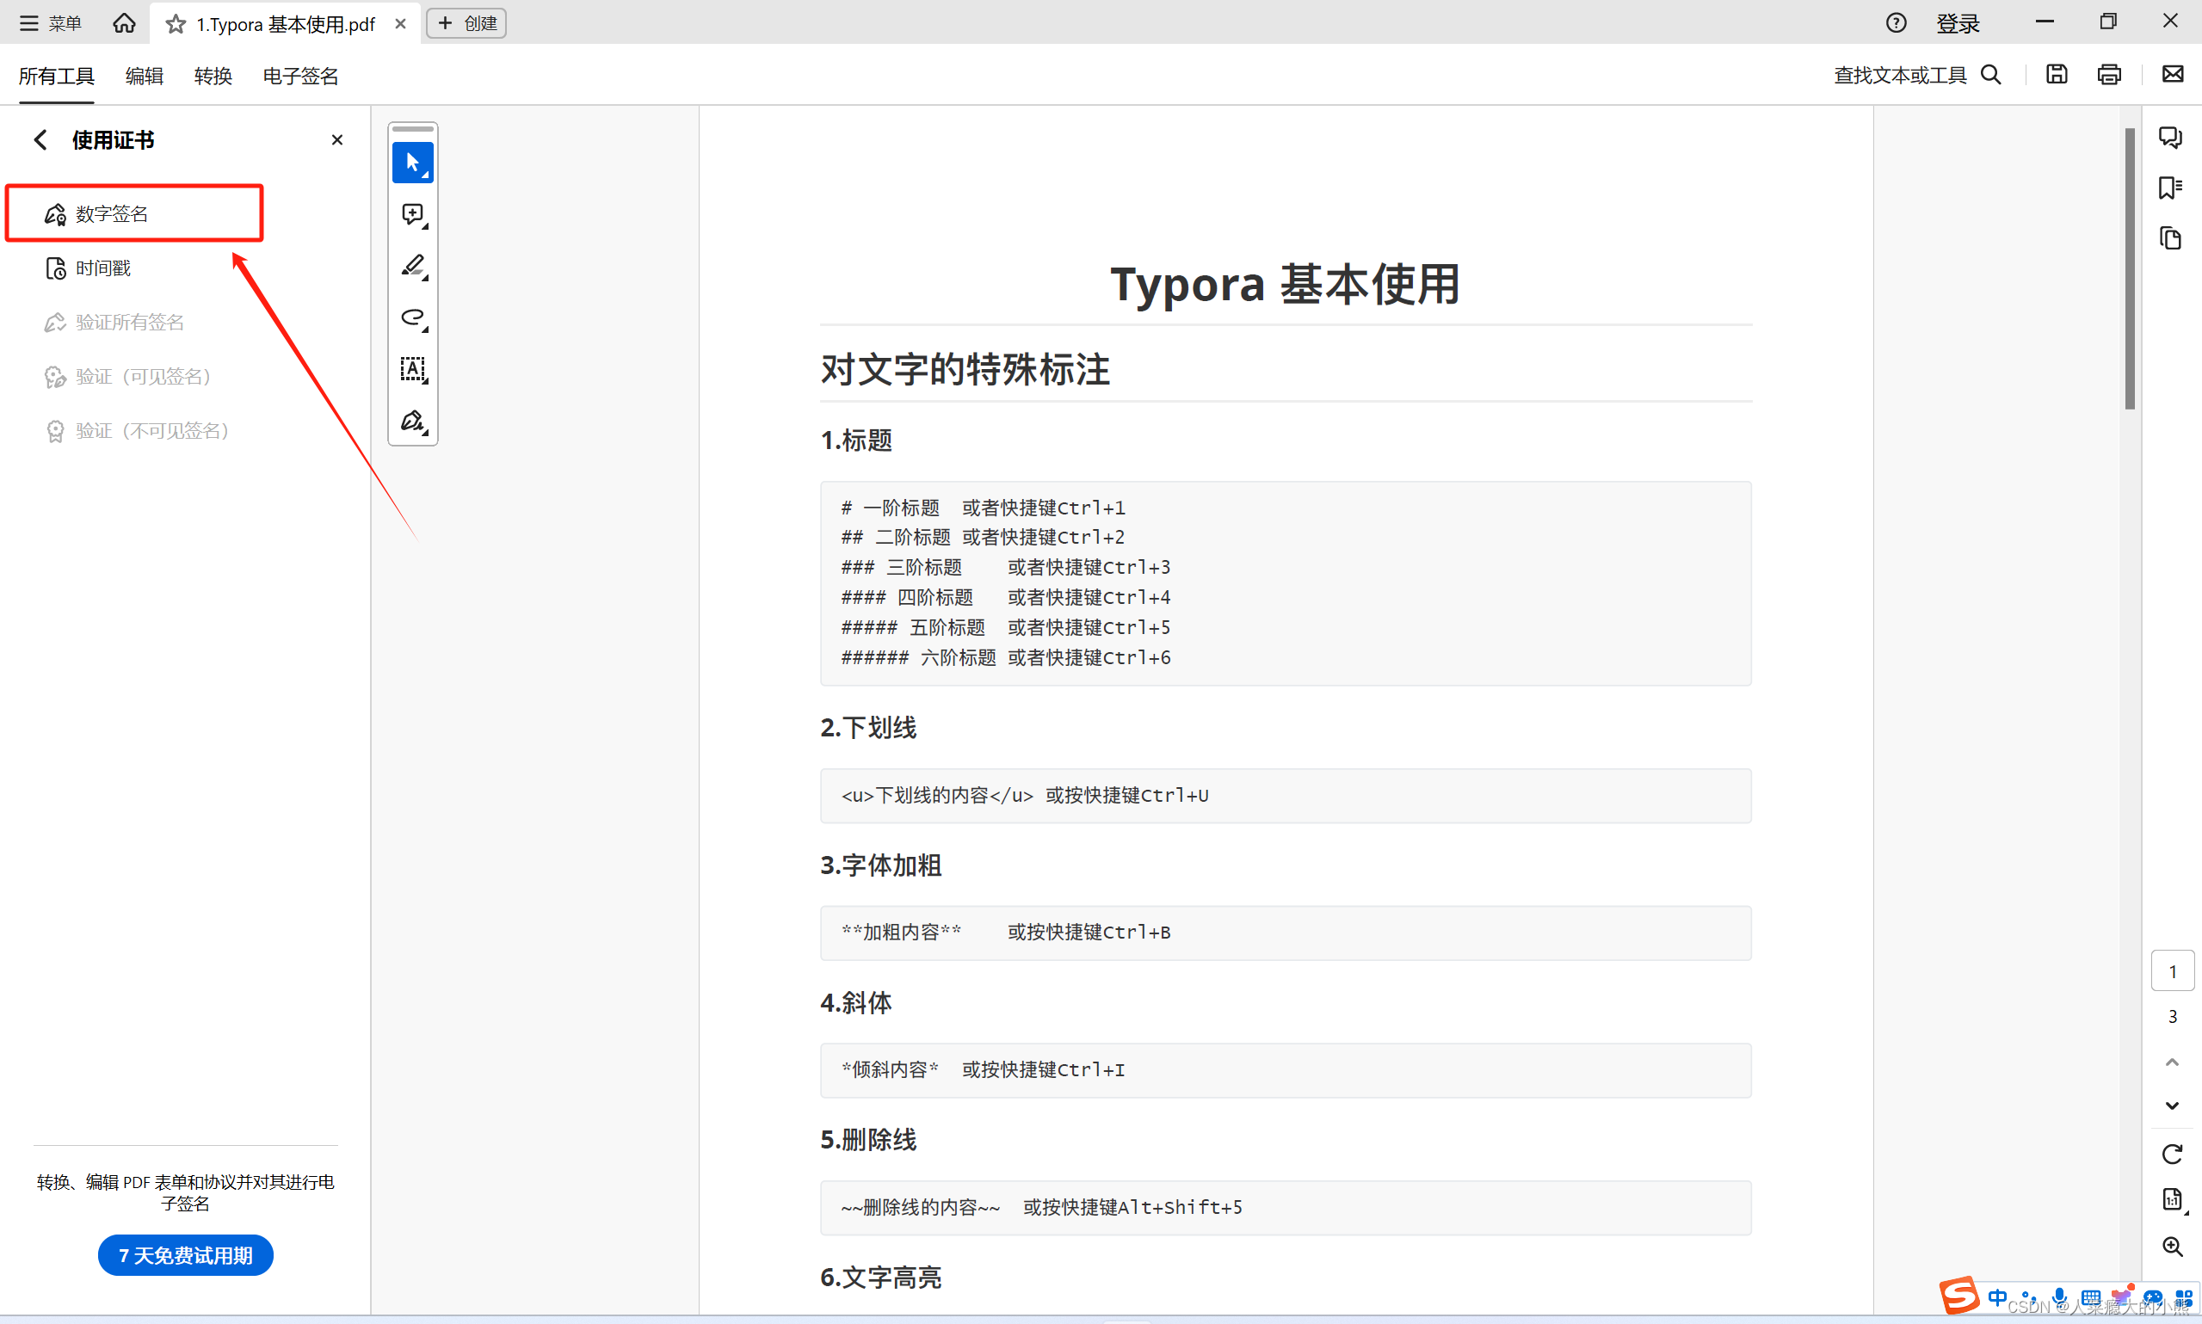Image resolution: width=2202 pixels, height=1324 pixels.
Task: Click the vertical document scrollbar
Action: pos(2129,268)
